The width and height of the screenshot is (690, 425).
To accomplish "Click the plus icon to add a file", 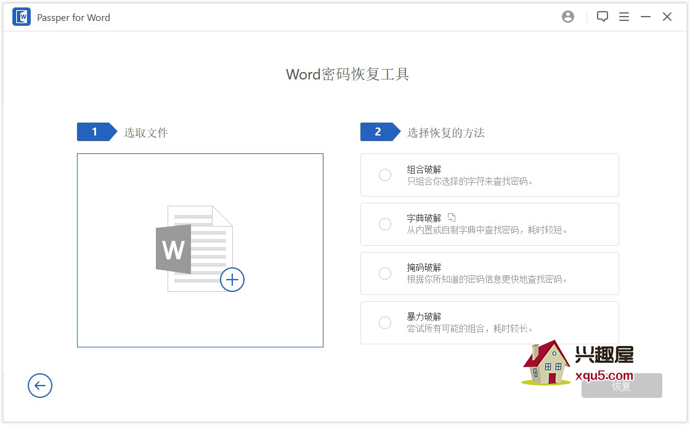I will 232,280.
